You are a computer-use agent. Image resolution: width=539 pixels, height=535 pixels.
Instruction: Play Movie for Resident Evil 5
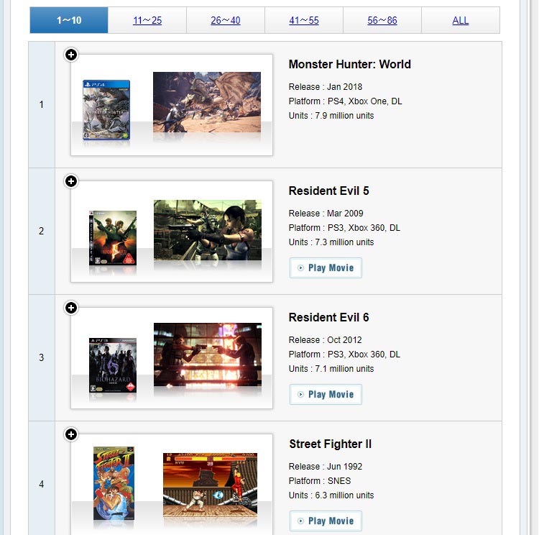(x=326, y=268)
